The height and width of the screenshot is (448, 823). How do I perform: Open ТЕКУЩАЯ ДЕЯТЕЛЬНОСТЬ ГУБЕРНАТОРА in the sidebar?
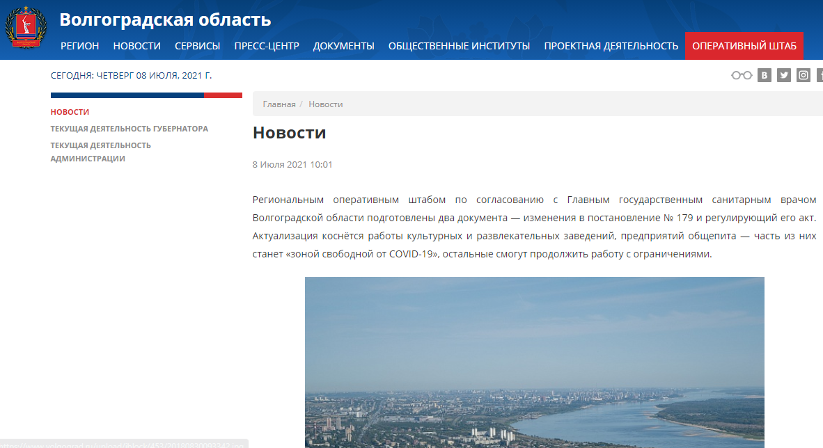click(x=130, y=128)
